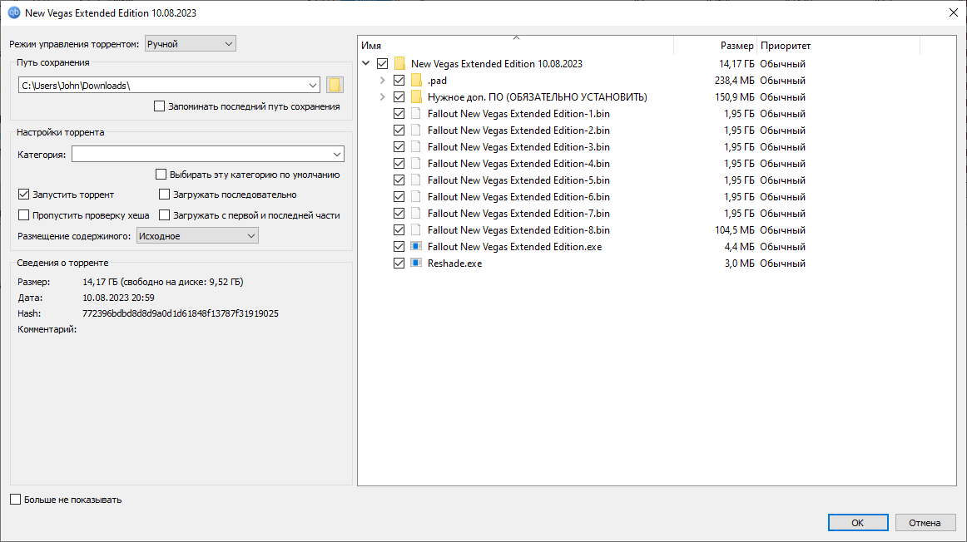Deselect Reshade.exe checkbox
Image resolution: width=967 pixels, height=542 pixels.
pos(399,263)
